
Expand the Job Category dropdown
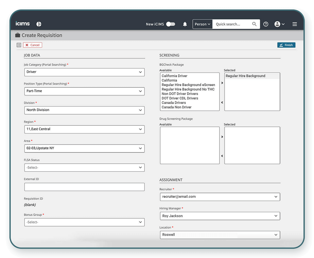coord(84,72)
